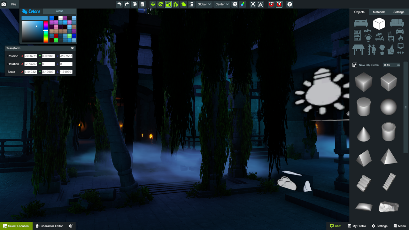Viewport: 409px width, 230px height.
Task: Switch to the Settings tab
Action: pos(399,12)
